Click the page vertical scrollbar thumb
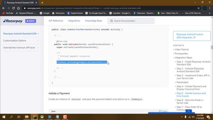Image resolution: width=213 pixels, height=120 pixels. click(212, 47)
